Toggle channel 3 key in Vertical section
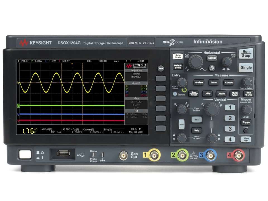 click(230, 129)
